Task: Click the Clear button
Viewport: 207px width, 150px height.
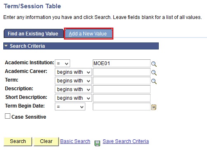Action: pos(46,141)
